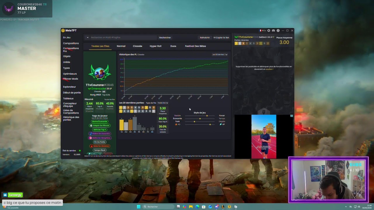Click the MetaTFT logo in title bar
The height and width of the screenshot is (210, 374).
63,30
